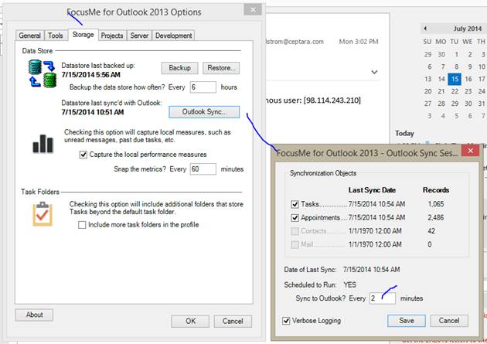The height and width of the screenshot is (344, 487).
Task: Select July 8 in the calendar
Action: click(456, 66)
